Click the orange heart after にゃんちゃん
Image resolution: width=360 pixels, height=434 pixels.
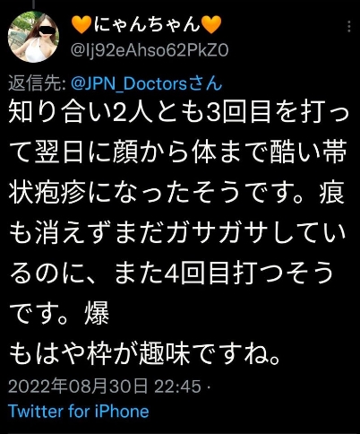211,24
